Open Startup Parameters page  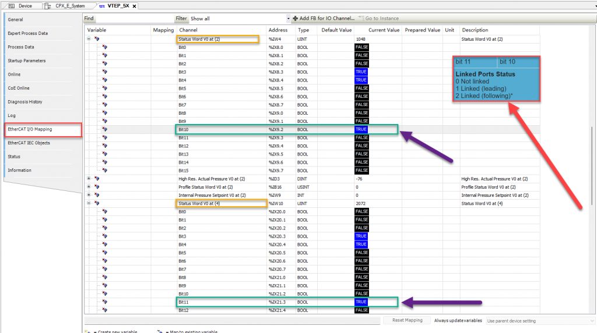[27, 61]
